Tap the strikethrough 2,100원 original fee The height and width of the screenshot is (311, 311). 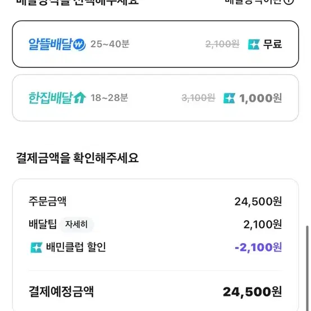(222, 44)
